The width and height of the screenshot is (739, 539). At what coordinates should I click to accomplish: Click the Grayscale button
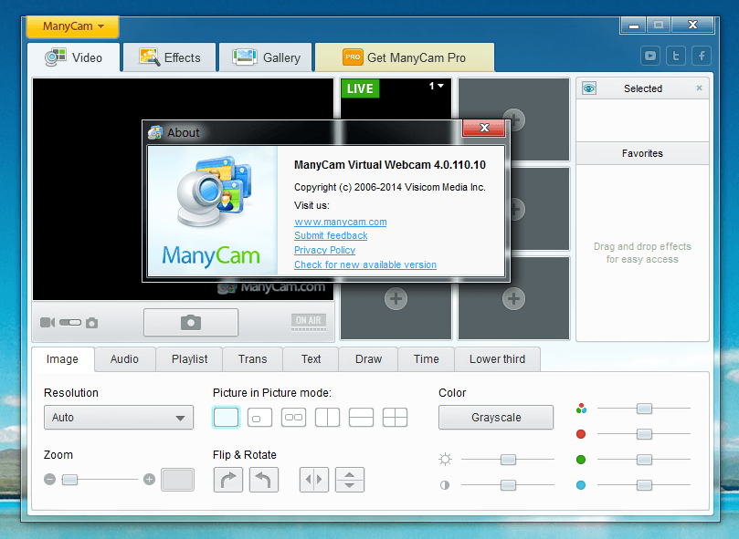(496, 417)
